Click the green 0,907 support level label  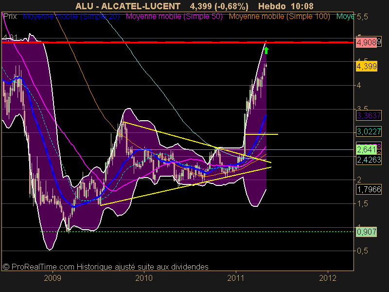tap(367, 232)
